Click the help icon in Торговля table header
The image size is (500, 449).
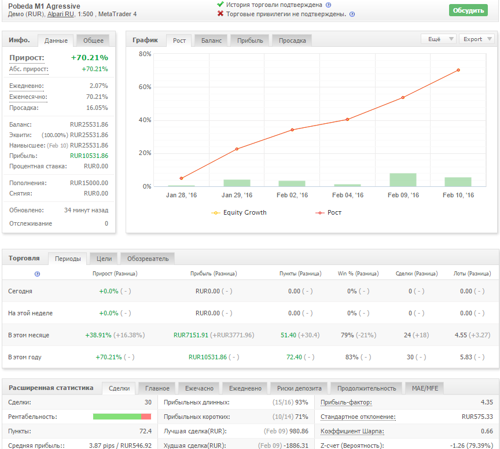[x=37, y=274]
